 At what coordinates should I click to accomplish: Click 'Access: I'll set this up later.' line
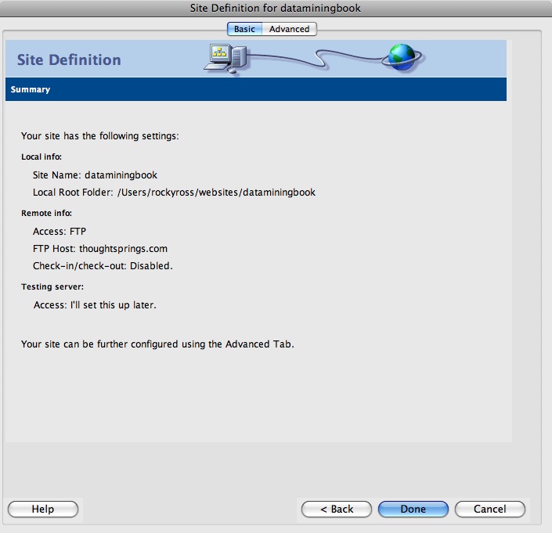coord(95,305)
